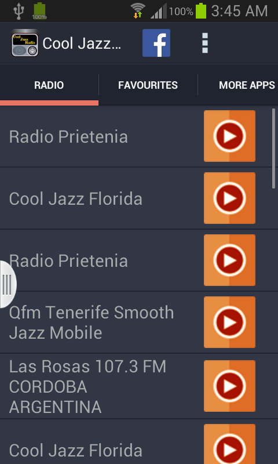Click the station list scrollbar

273,148
